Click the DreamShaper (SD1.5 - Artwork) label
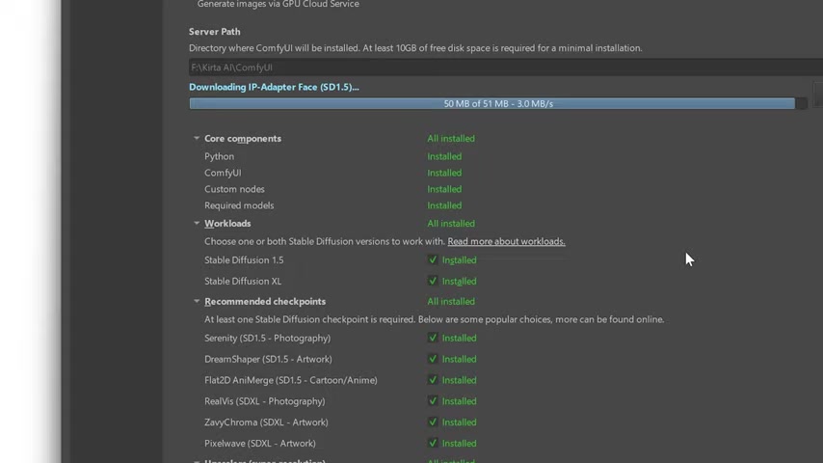Screen dimensions: 823x463 tap(268, 359)
